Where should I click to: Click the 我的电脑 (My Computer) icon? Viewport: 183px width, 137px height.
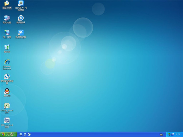pyautogui.click(x=7, y=18)
